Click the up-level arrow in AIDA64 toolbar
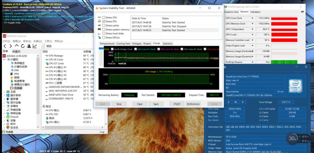The height and width of the screenshot is (153, 314). [16, 46]
